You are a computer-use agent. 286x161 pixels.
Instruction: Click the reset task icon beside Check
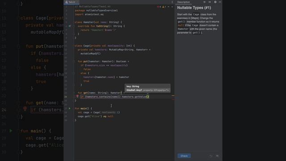tap(211, 156)
